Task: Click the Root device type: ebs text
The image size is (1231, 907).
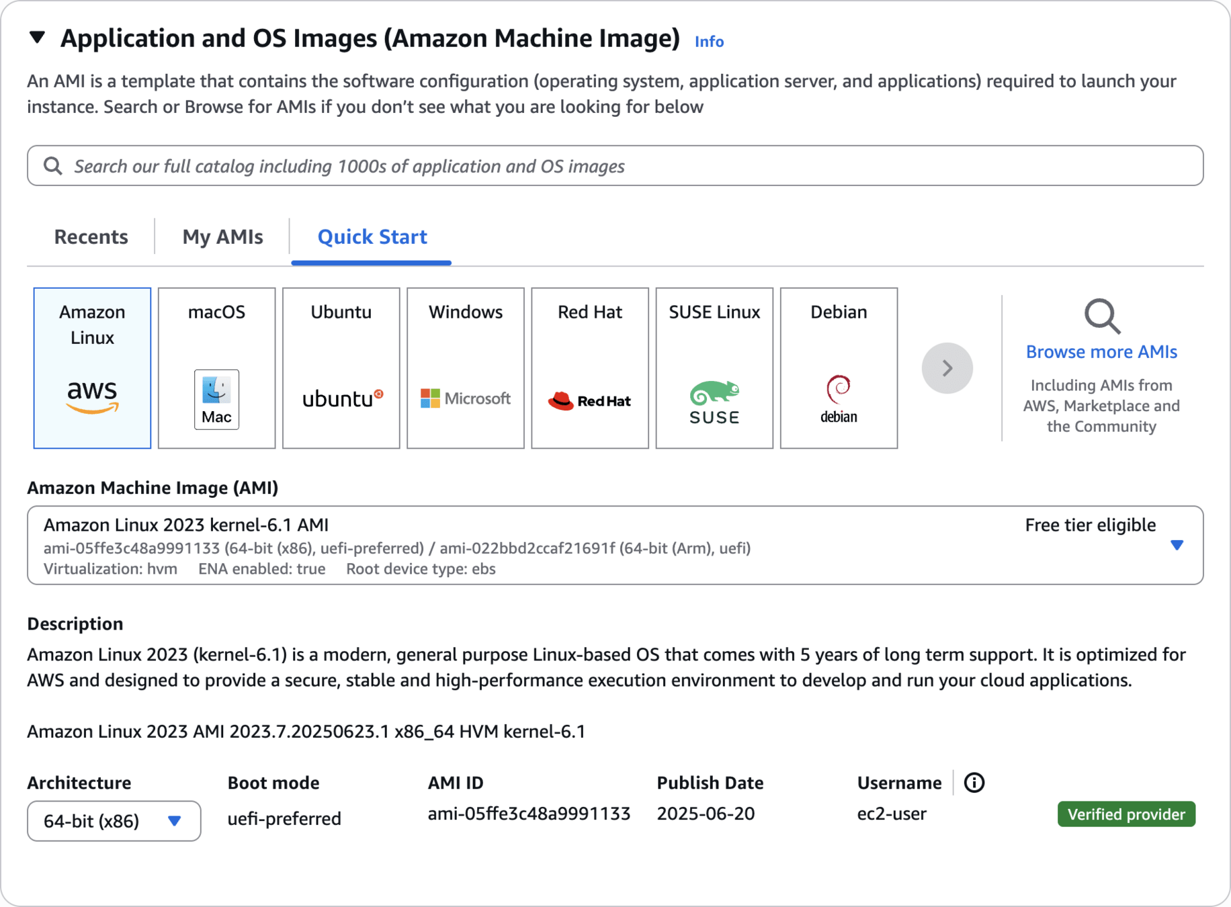Action: pos(421,569)
